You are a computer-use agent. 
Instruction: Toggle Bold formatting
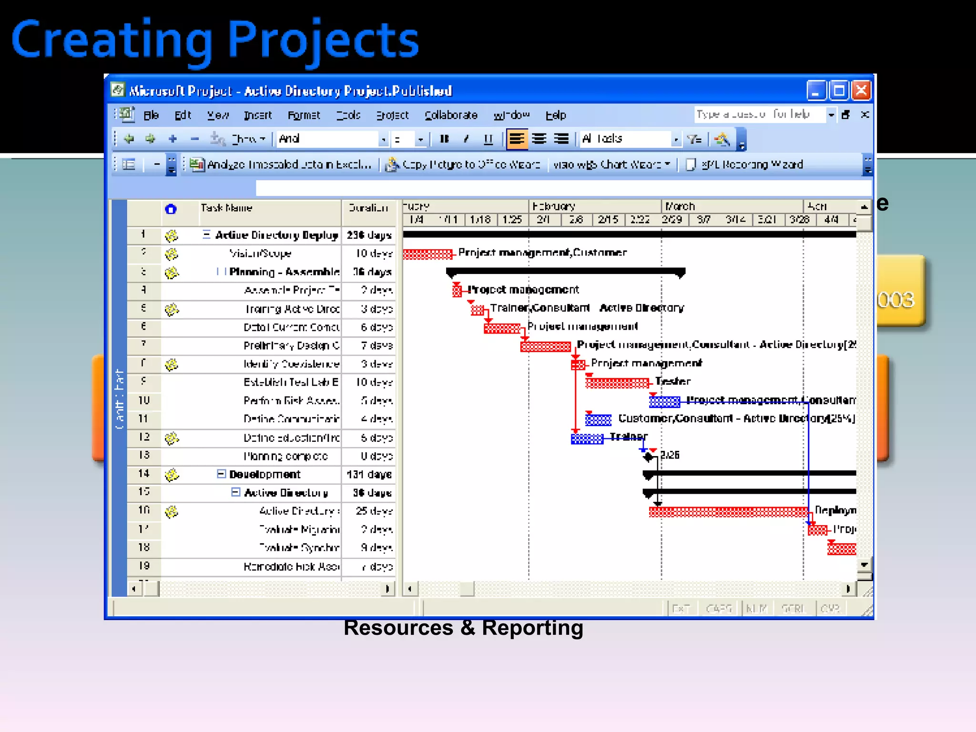[x=444, y=139]
